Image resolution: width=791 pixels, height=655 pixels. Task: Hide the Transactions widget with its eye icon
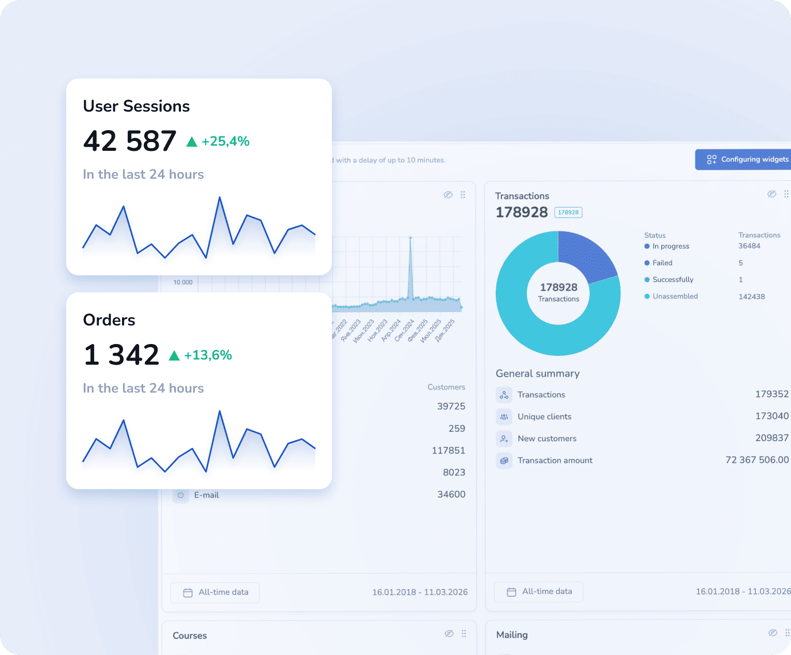pyautogui.click(x=771, y=194)
